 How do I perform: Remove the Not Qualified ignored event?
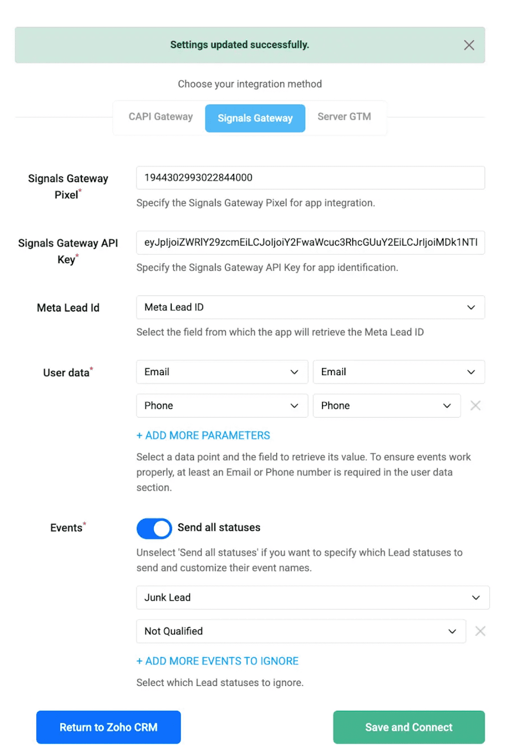click(x=480, y=631)
